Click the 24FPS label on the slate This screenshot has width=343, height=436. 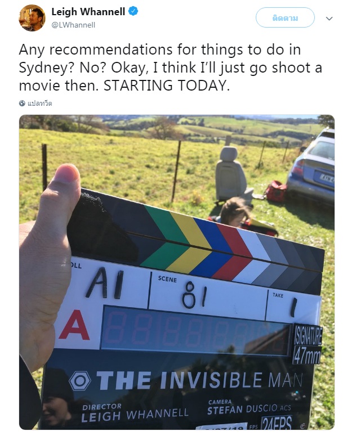277,423
